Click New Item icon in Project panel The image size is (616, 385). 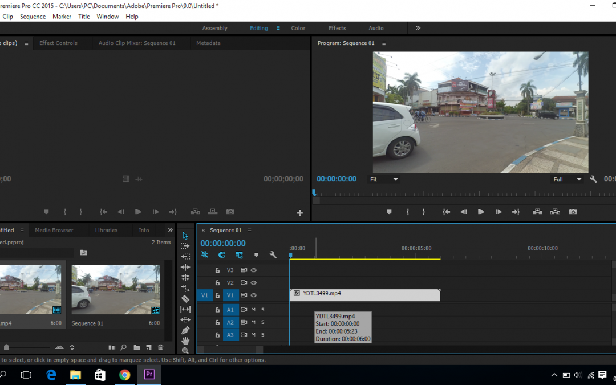148,347
